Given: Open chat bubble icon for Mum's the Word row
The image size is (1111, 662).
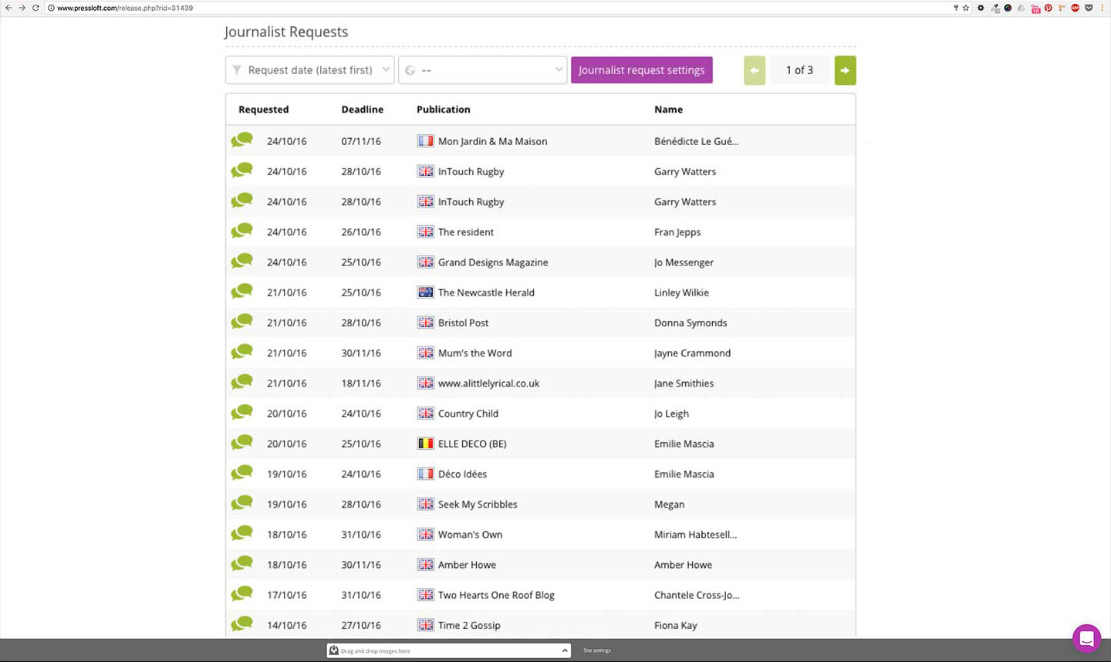Looking at the screenshot, I should (x=241, y=351).
